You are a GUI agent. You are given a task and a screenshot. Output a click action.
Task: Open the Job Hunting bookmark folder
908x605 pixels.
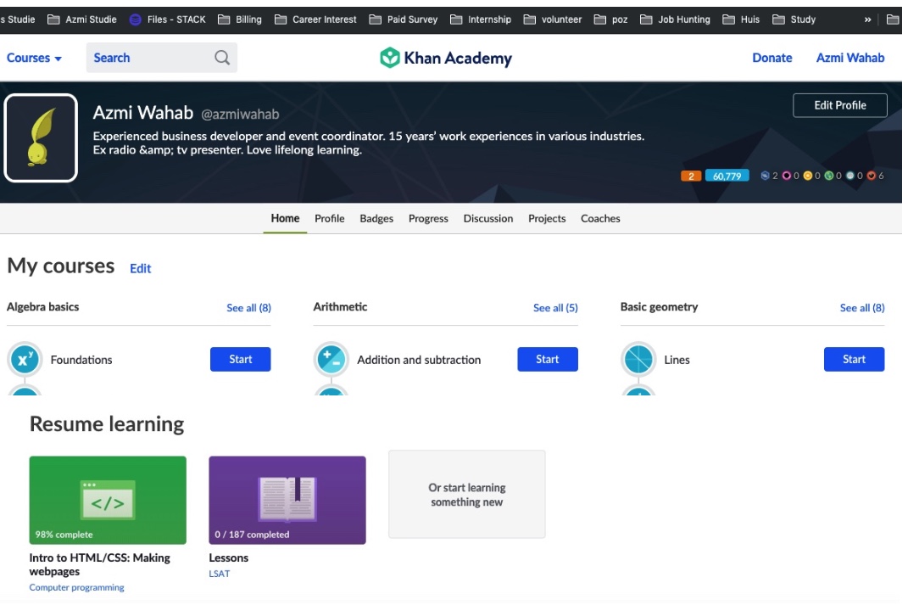(675, 20)
